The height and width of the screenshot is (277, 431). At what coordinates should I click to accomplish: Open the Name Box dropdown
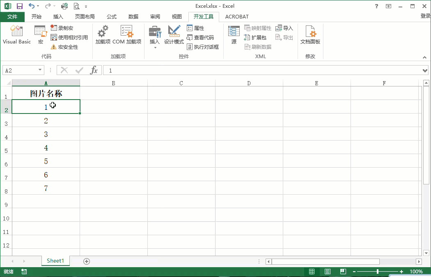41,70
